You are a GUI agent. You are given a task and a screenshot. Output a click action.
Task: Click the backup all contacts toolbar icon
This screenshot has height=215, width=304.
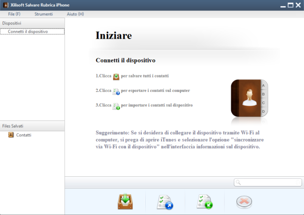click(x=125, y=202)
